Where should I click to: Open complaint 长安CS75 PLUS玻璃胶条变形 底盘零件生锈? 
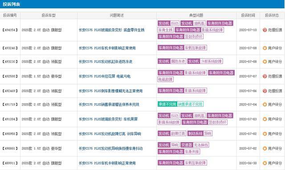pos(111,30)
